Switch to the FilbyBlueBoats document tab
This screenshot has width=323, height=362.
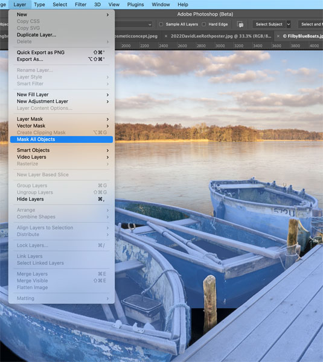tap(302, 36)
